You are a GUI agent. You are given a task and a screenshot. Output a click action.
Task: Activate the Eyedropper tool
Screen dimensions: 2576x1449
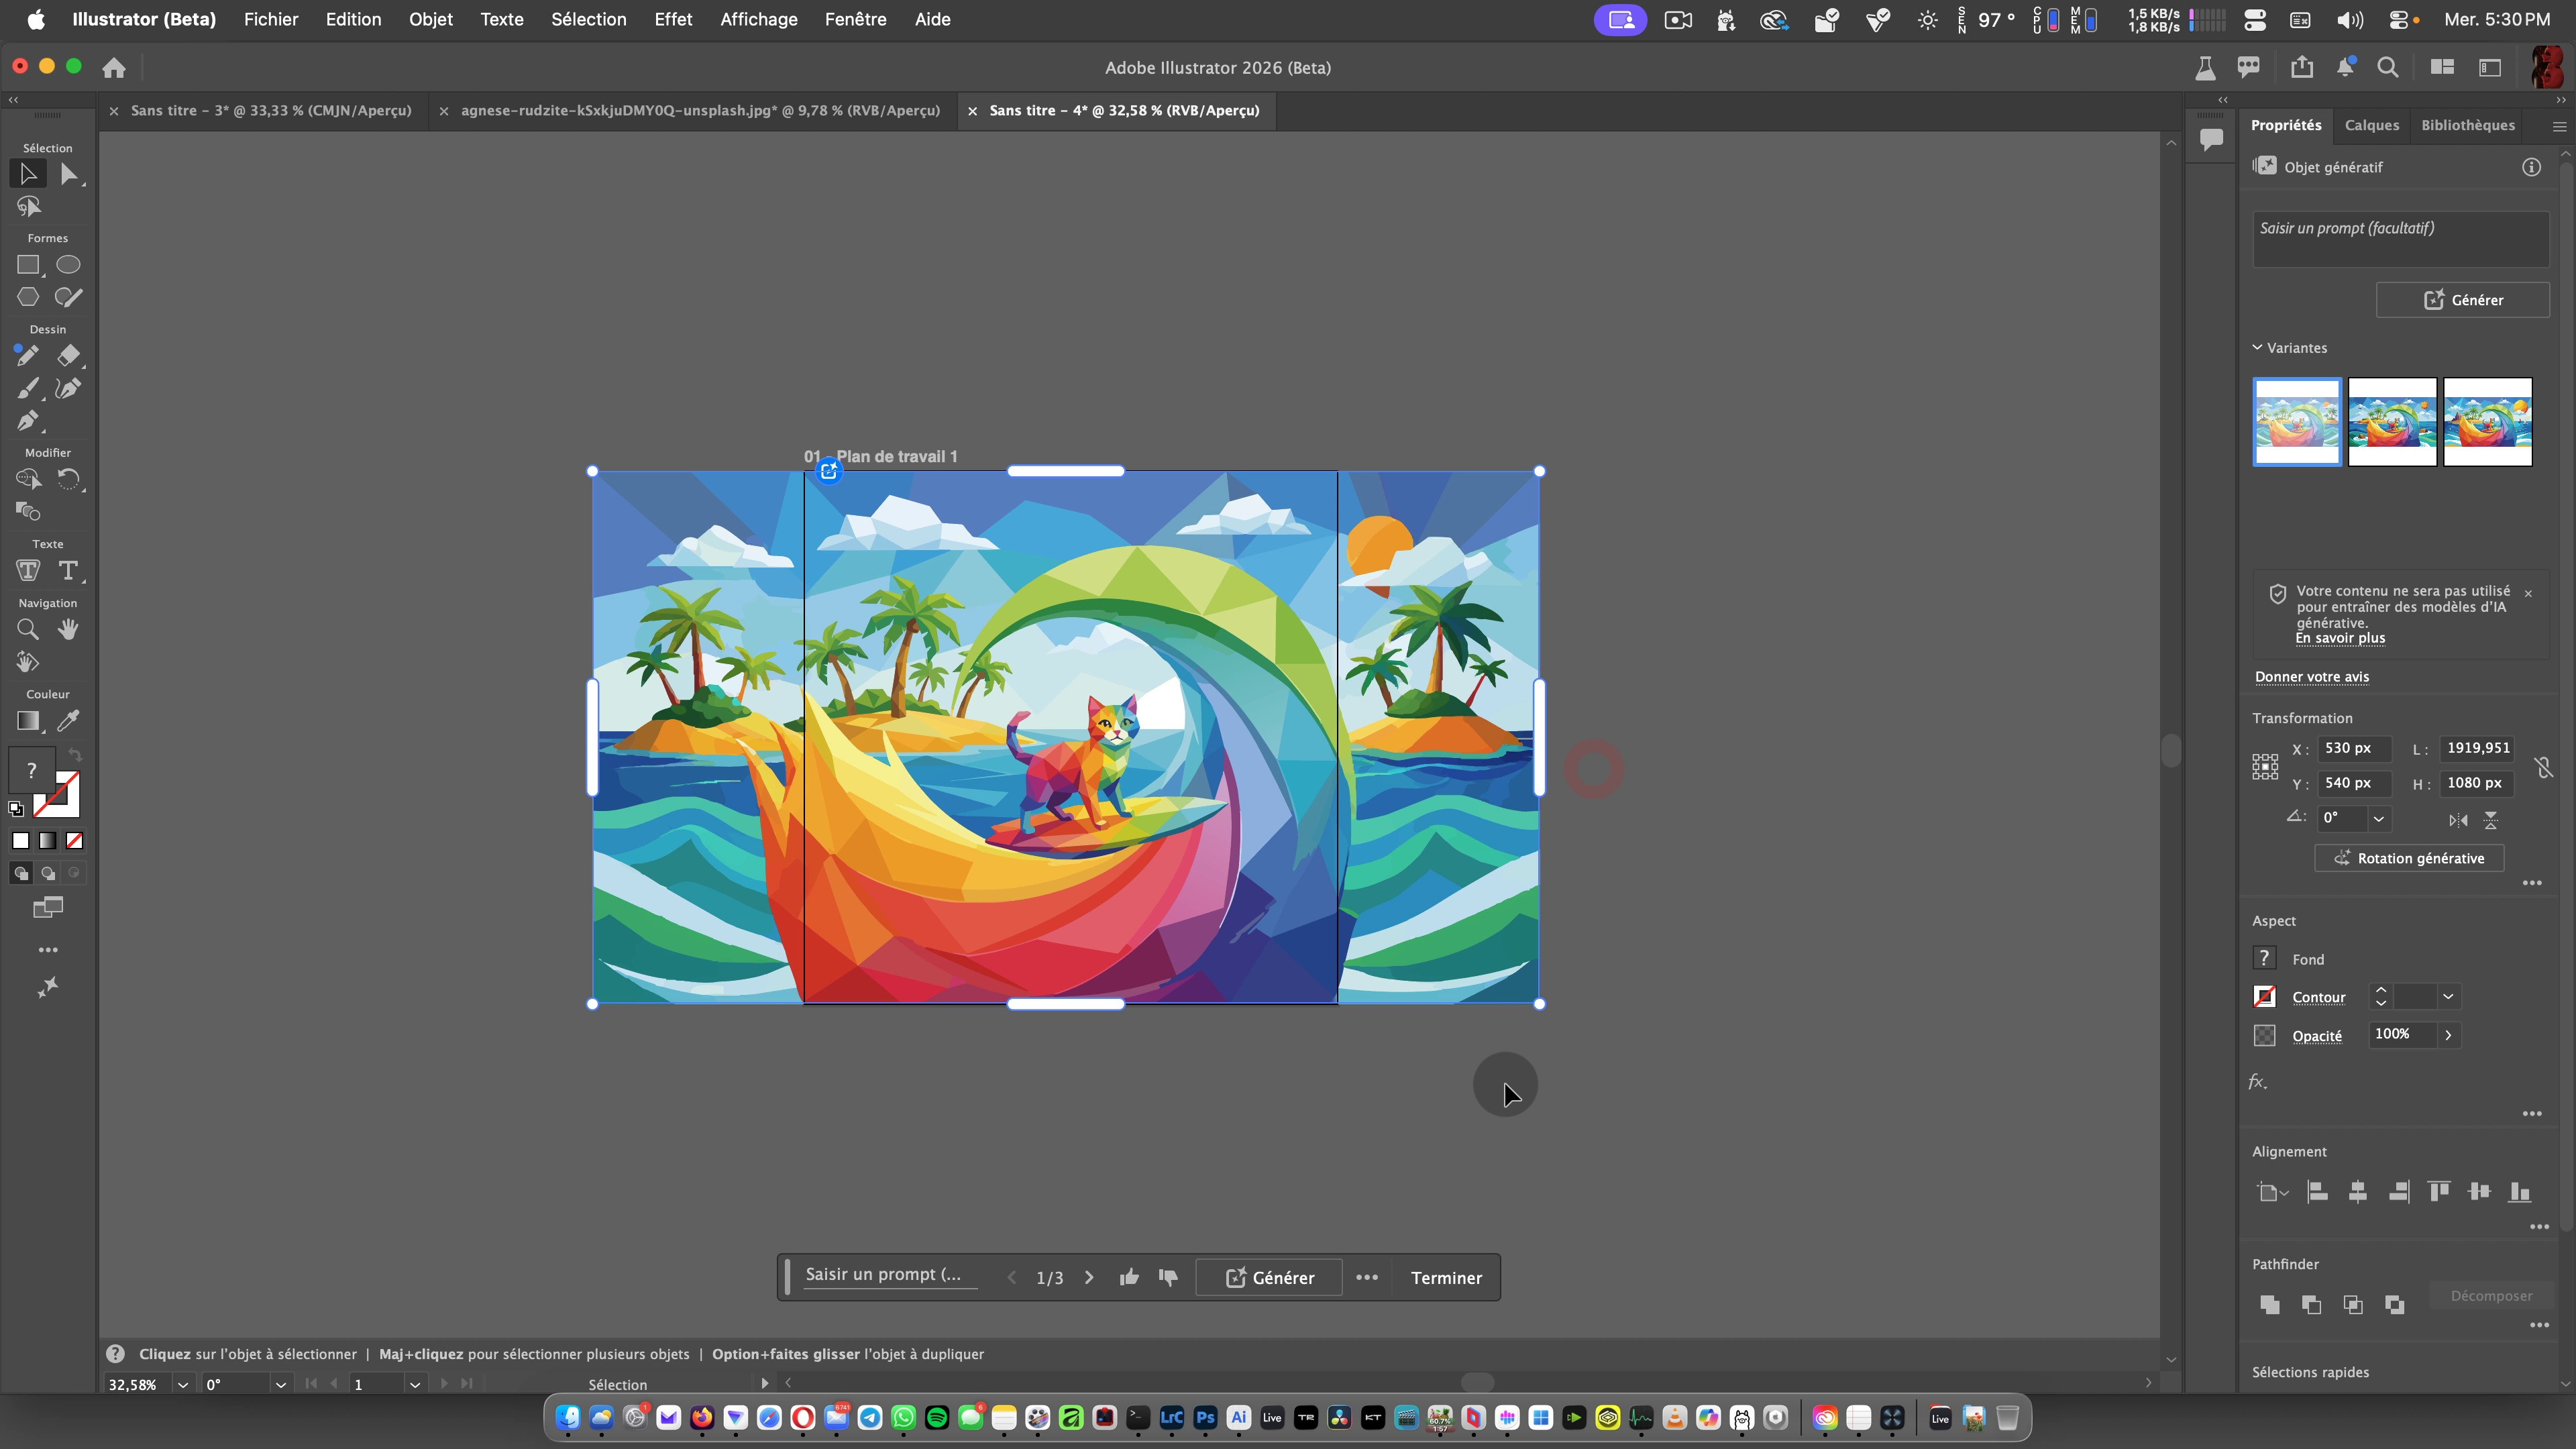(x=68, y=721)
